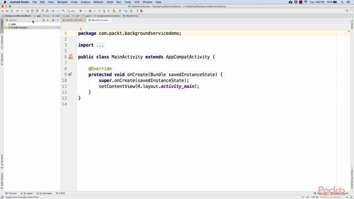Open the Build menu

(x=110, y=2)
